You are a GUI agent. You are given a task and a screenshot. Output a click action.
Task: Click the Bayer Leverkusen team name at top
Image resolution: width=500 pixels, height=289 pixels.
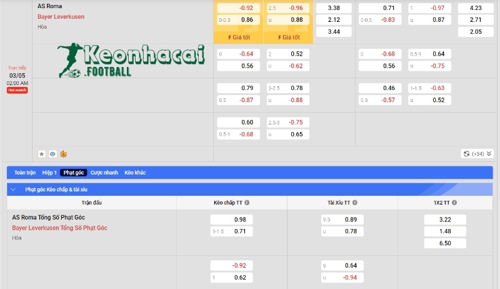point(61,17)
